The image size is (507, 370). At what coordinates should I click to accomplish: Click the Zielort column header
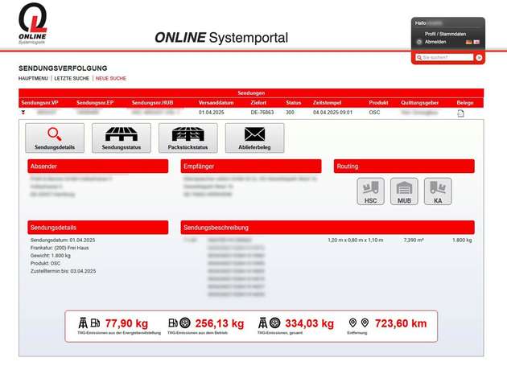(x=258, y=103)
